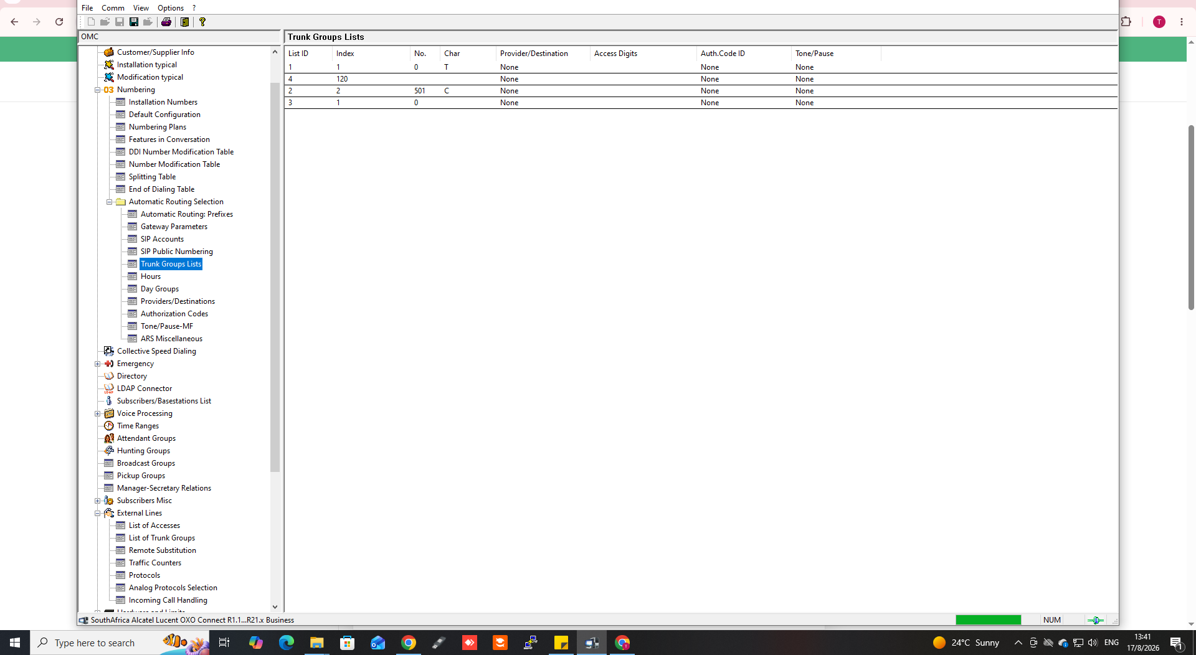Open Microsoft Edge from the taskbar
Screen dimensions: 1196x655
[287, 643]
